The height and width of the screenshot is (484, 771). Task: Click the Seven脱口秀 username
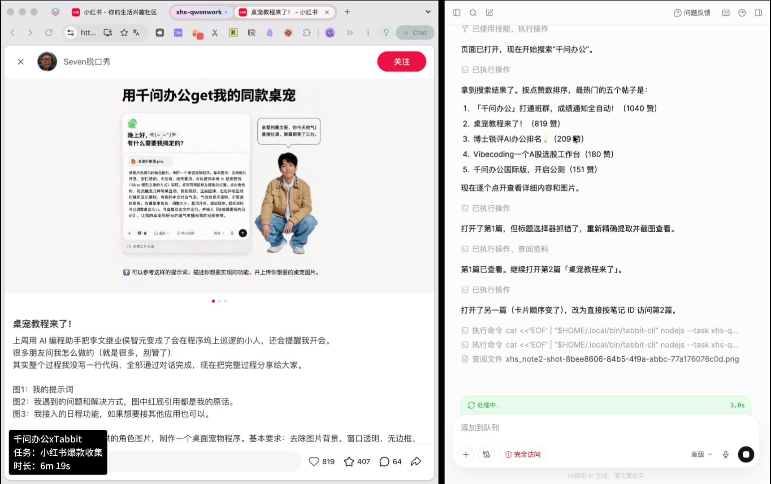point(87,62)
